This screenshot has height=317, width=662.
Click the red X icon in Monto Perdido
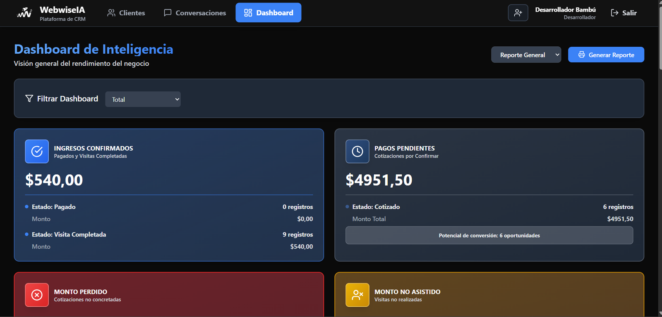point(37,295)
